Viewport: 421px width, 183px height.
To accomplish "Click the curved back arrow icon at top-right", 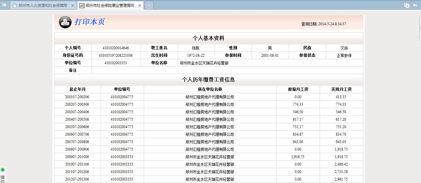I will pyautogui.click(x=415, y=5).
